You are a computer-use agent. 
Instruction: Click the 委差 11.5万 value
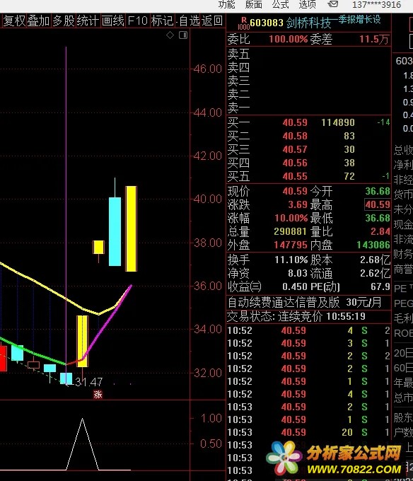(x=374, y=40)
